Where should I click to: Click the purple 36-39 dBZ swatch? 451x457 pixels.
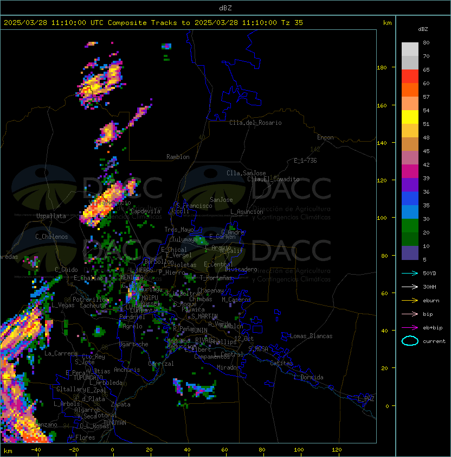(410, 185)
